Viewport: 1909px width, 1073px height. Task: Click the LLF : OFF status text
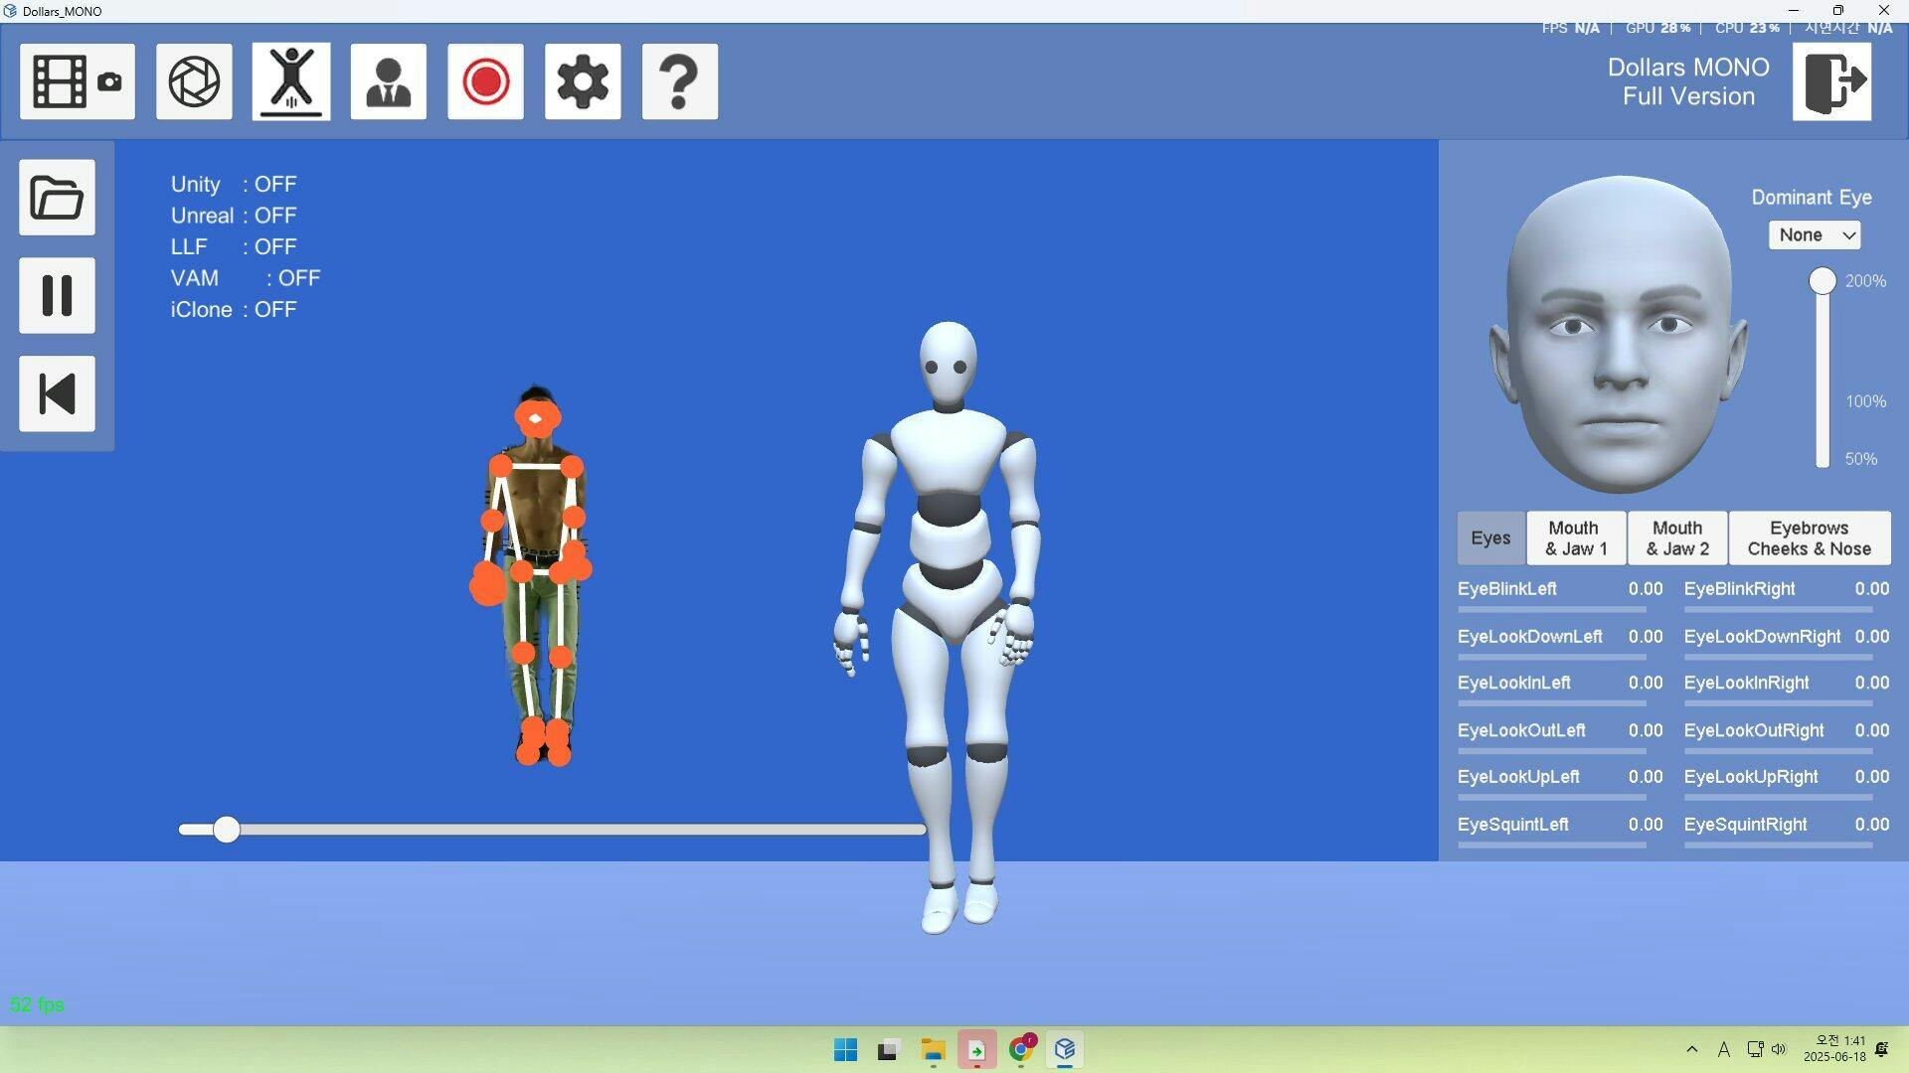coord(234,247)
